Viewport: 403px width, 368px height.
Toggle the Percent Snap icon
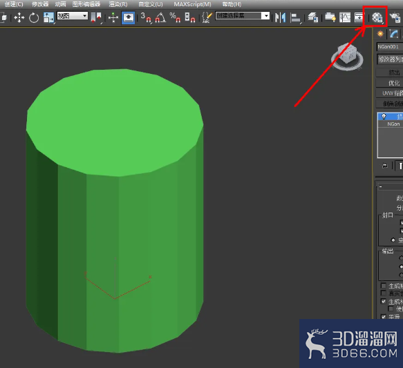pyautogui.click(x=175, y=18)
